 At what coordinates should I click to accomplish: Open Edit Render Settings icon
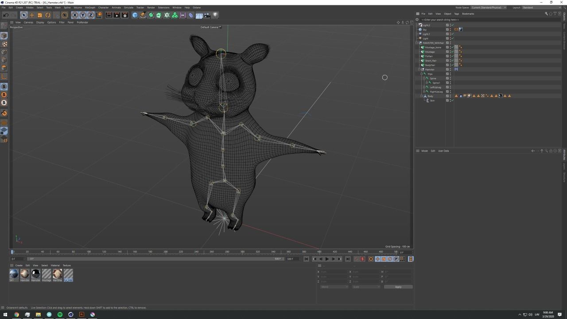point(125,15)
